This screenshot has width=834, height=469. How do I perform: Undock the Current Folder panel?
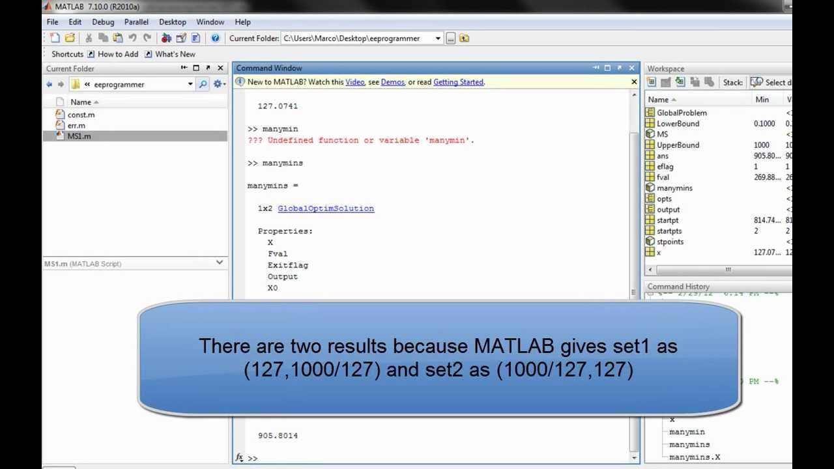coord(208,68)
